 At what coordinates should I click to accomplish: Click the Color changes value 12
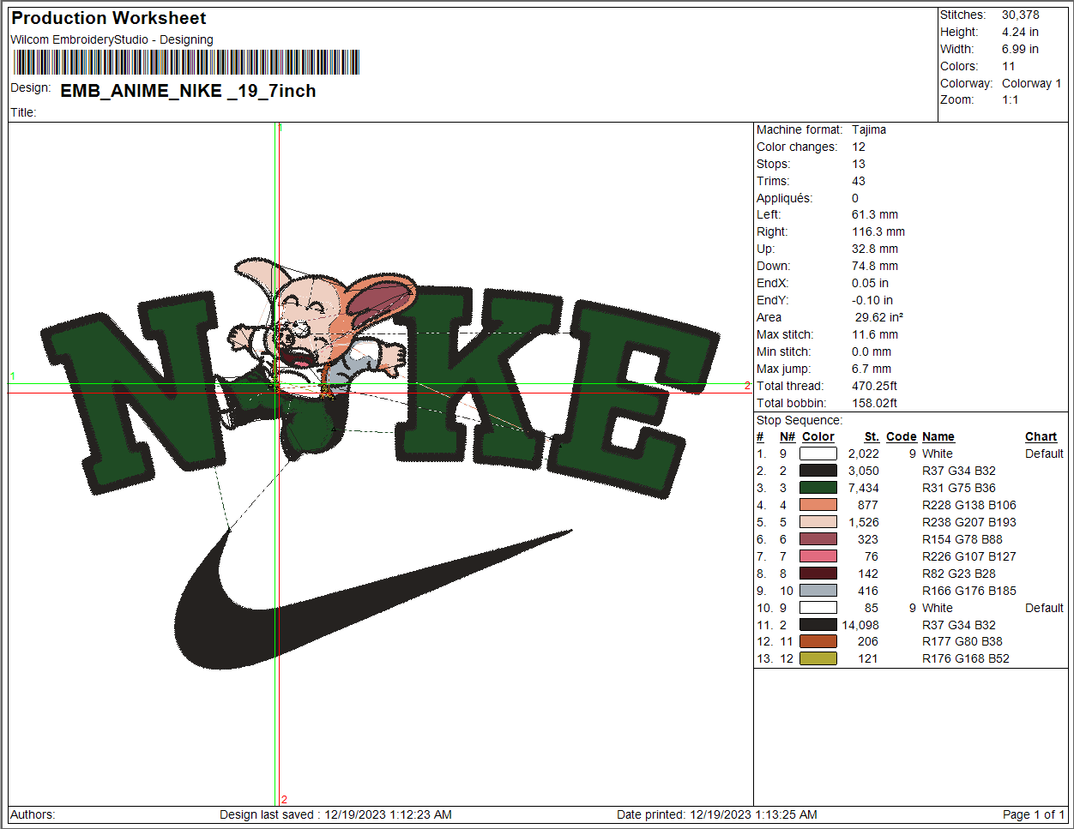(x=859, y=147)
